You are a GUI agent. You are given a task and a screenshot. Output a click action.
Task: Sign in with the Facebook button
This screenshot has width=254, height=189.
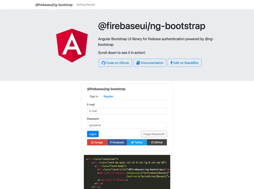pos(117,142)
